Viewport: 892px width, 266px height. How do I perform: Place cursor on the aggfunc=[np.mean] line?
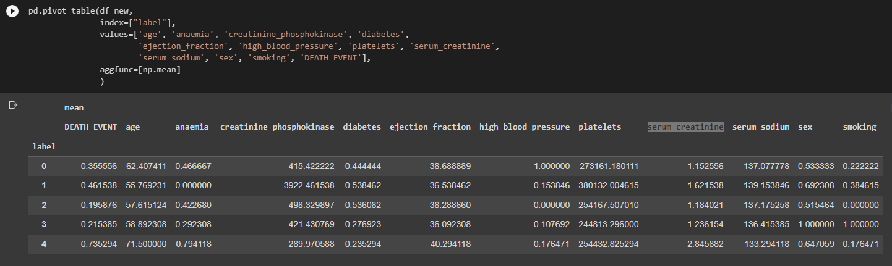click(140, 70)
